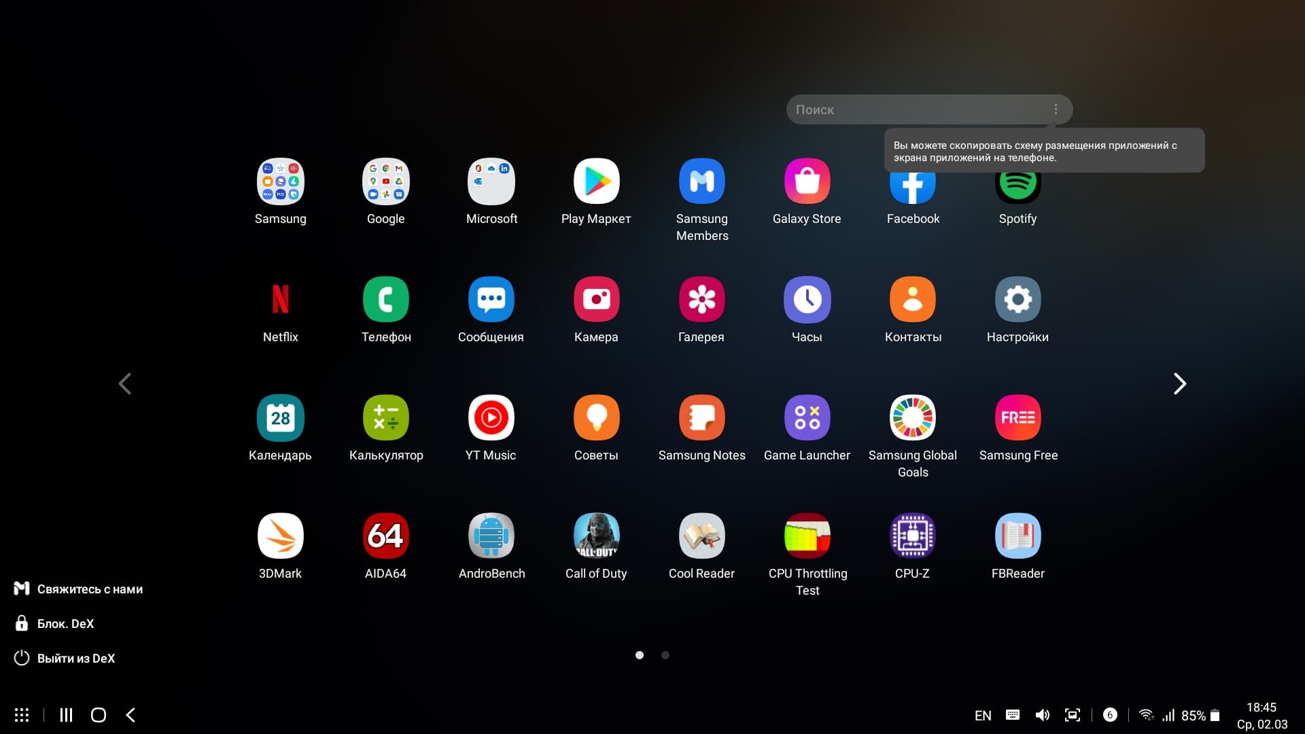Select Блок. DeX lock option
Screen dimensions: 1305x734
click(x=65, y=623)
